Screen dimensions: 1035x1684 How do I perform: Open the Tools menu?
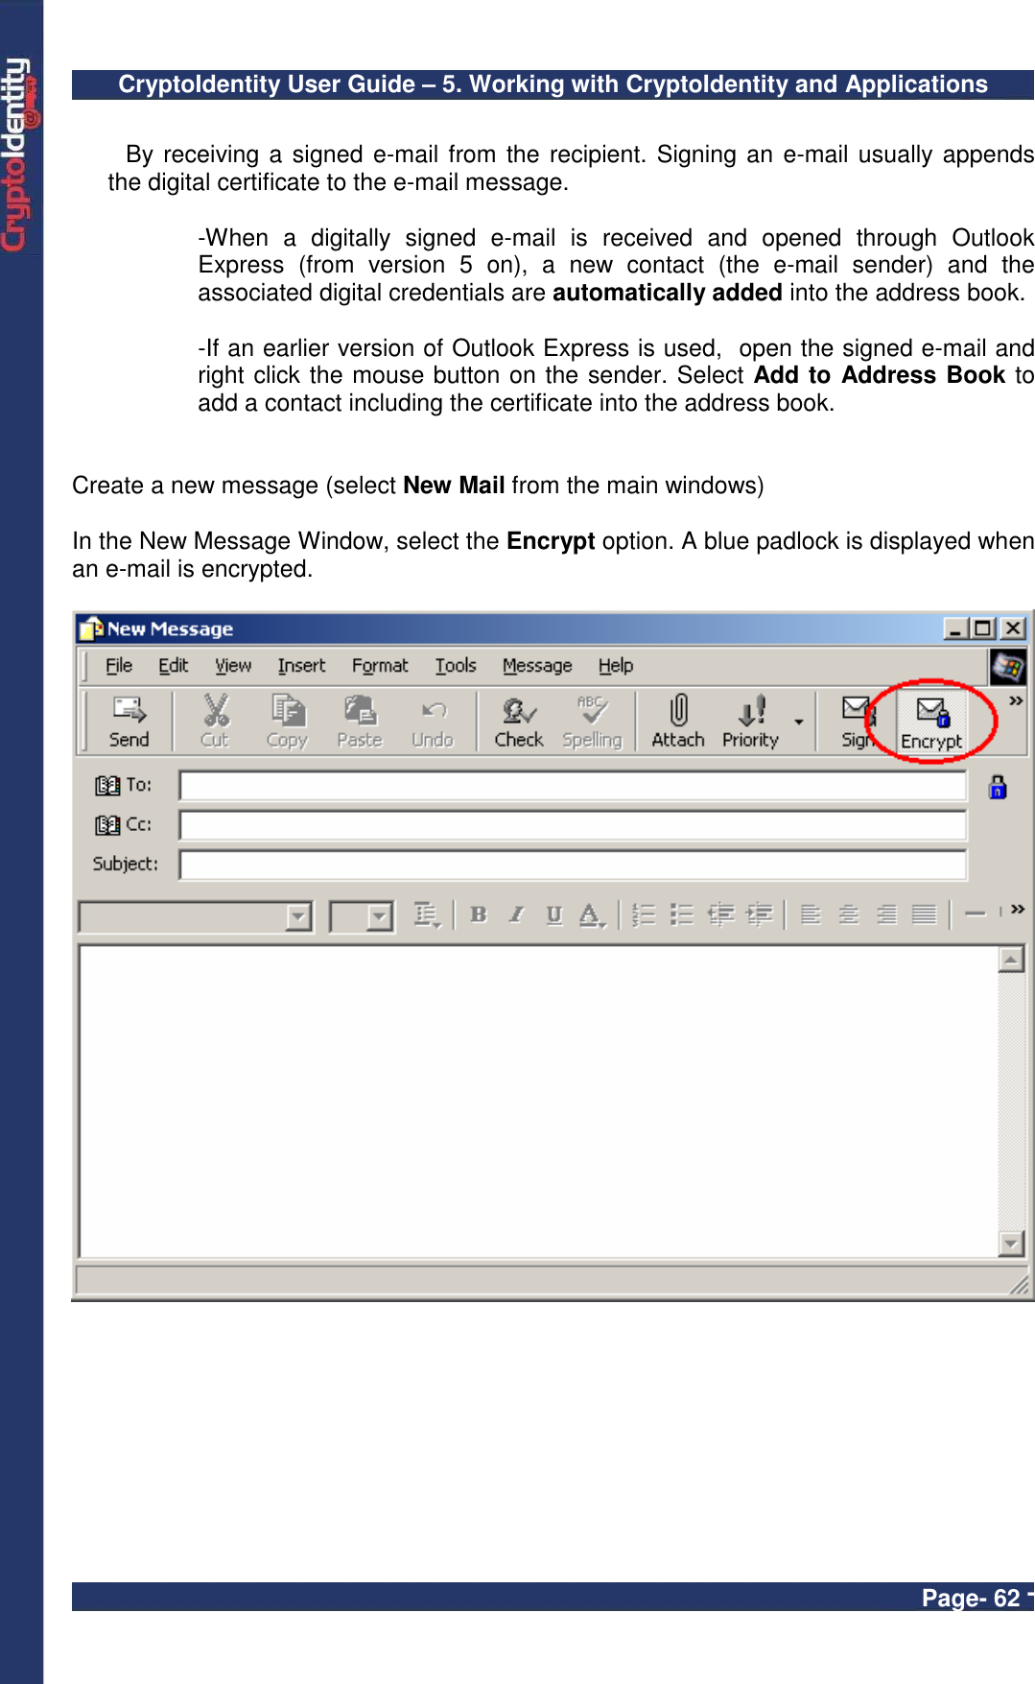coord(456,665)
